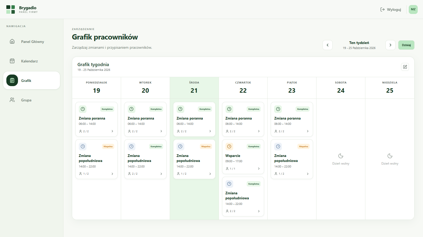Navigate to Kalendarz
423x237 pixels.
pos(31,61)
